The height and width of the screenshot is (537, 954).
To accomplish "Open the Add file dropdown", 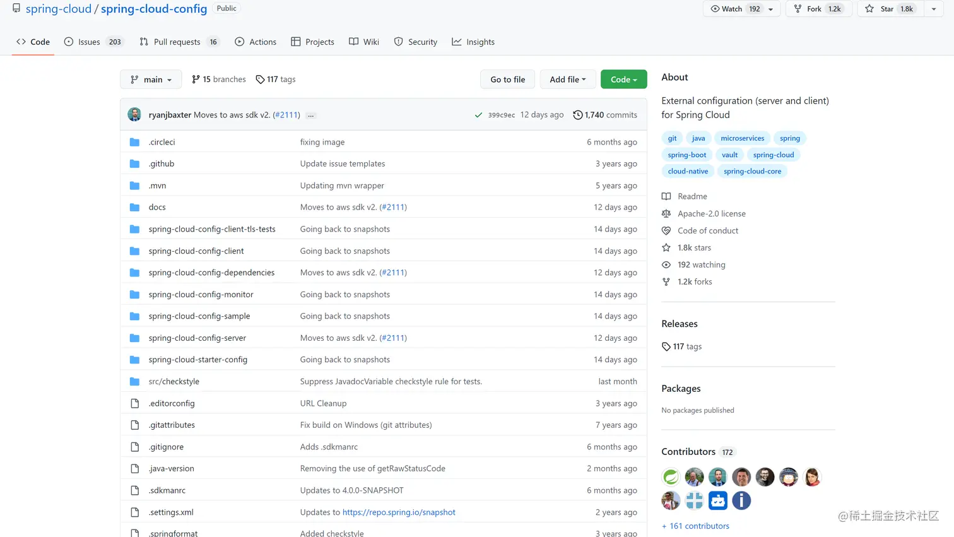I will [x=568, y=80].
